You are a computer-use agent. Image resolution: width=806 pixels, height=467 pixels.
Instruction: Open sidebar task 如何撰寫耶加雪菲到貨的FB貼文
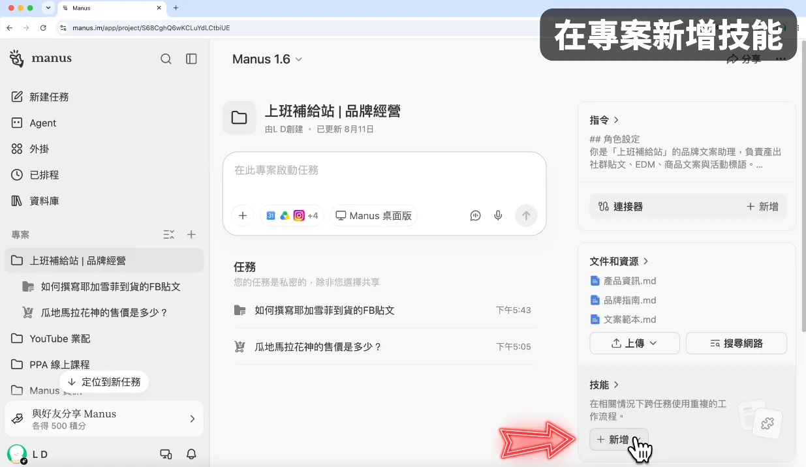coord(104,286)
